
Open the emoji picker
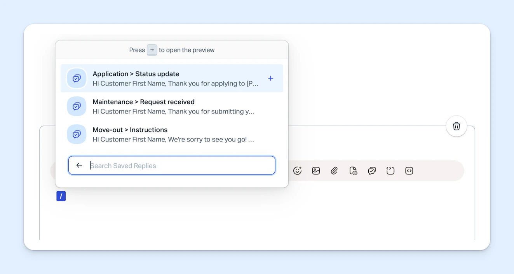coord(298,170)
